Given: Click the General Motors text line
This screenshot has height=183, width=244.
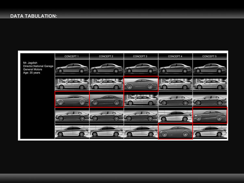Looking at the screenshot, I should click(33, 69).
